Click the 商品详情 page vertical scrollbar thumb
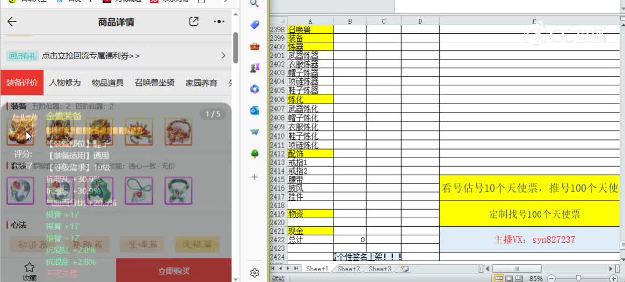 pos(236,48)
